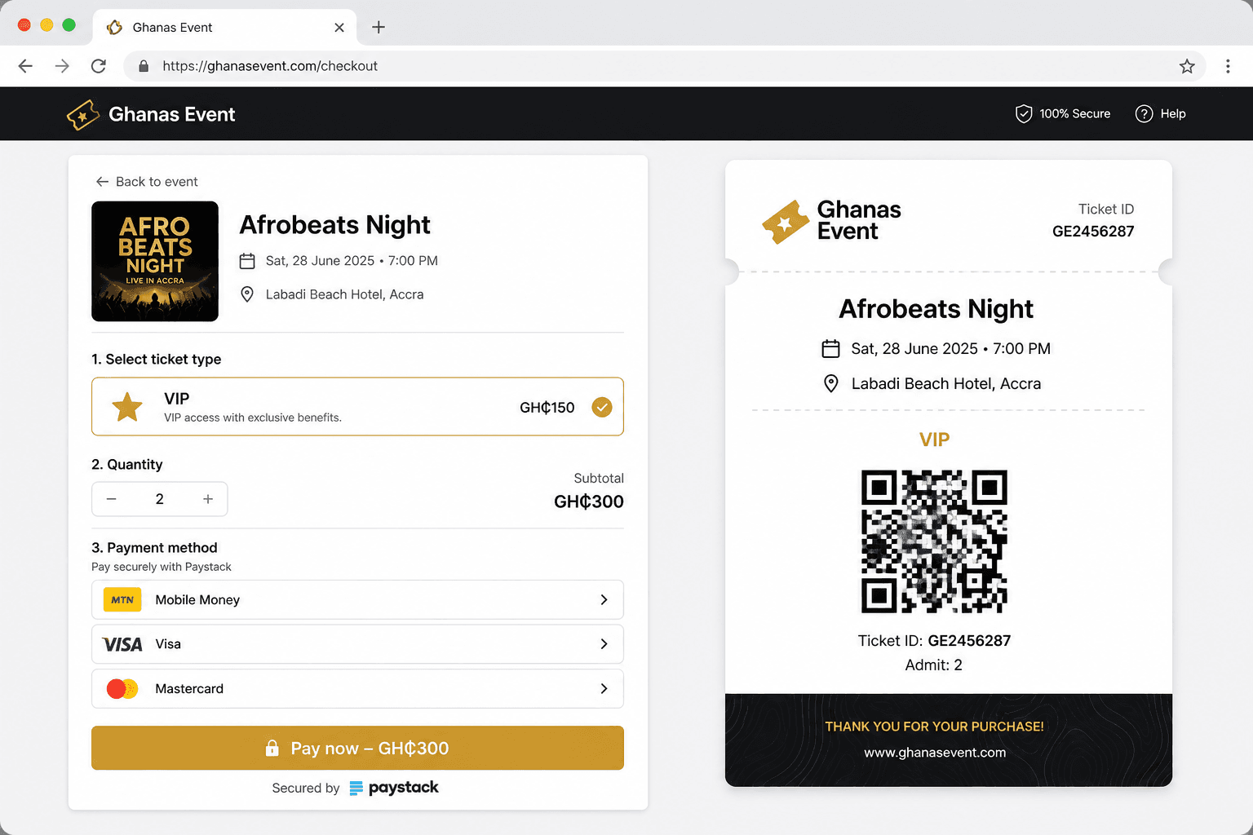
Task: Click the quantity value 2
Action: click(x=160, y=499)
